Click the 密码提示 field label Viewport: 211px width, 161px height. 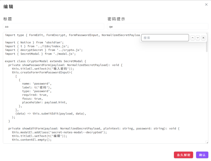(116, 19)
